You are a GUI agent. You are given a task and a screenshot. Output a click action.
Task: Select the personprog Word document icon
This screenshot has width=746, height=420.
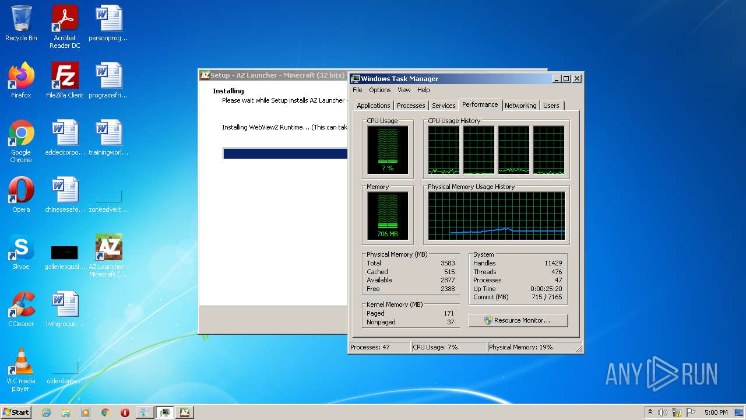tap(108, 23)
